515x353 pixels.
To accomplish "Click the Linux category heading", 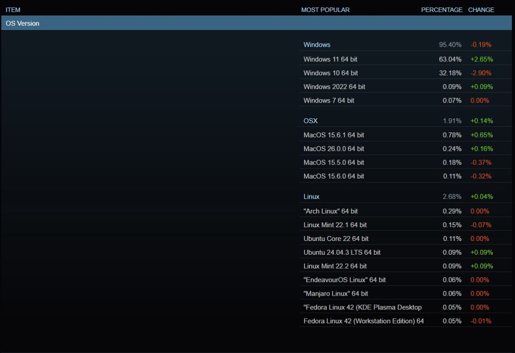I will (311, 197).
